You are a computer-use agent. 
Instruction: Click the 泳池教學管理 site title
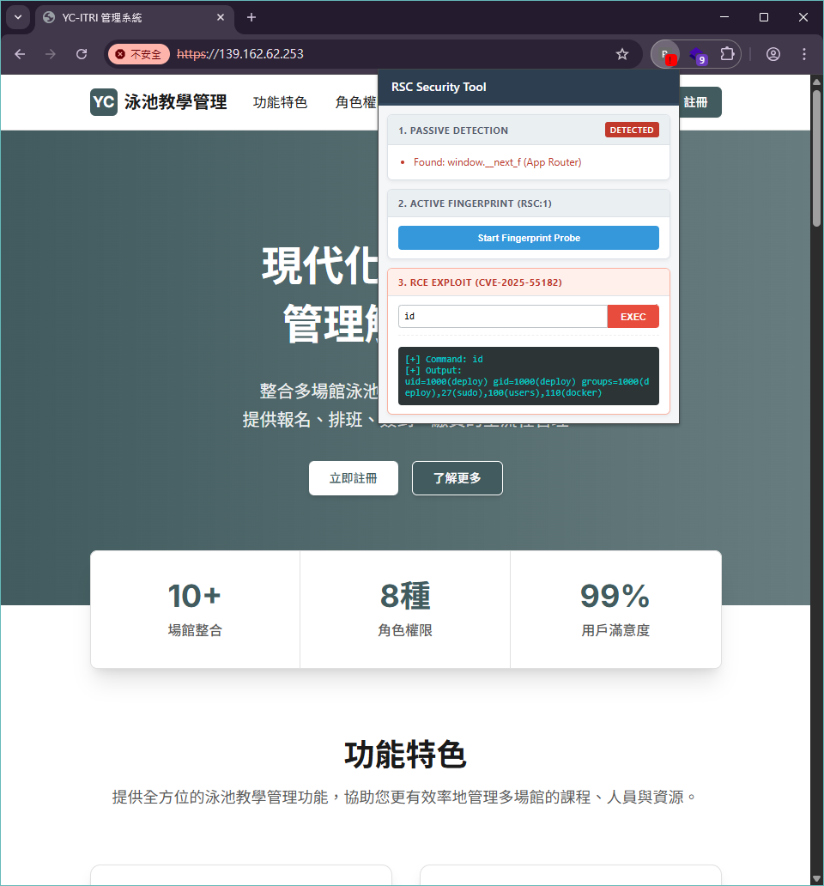(x=176, y=101)
